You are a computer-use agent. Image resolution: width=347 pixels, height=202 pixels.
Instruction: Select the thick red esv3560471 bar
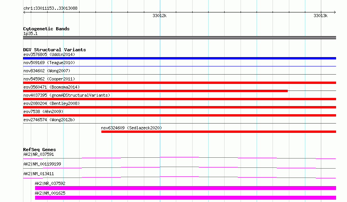point(155,91)
